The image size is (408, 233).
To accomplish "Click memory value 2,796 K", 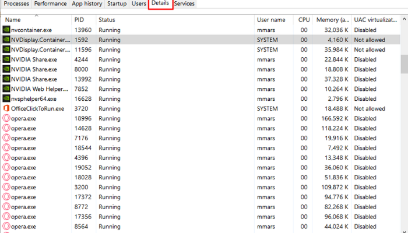I will [x=337, y=99].
